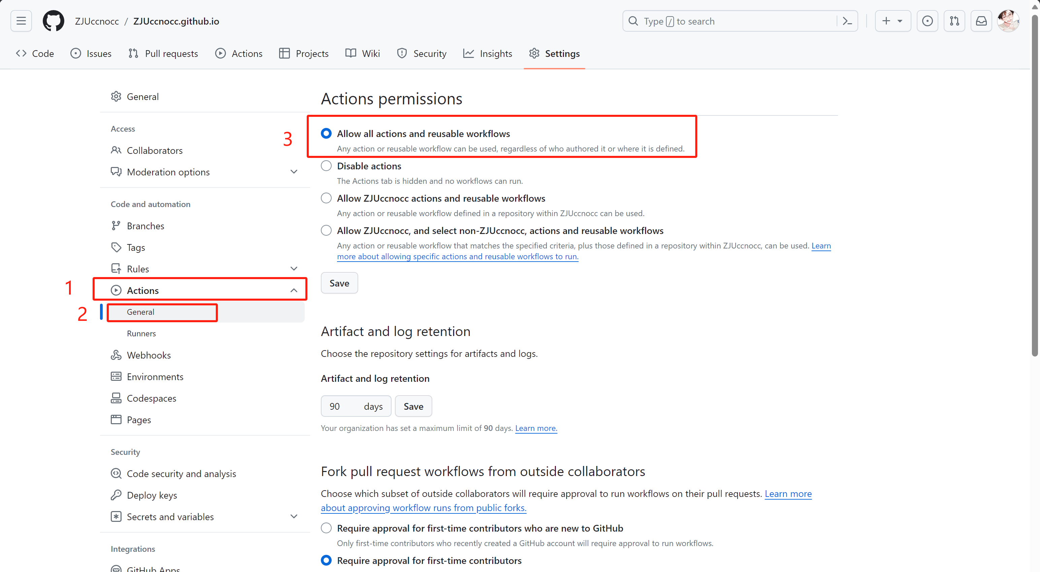
Task: Select Allow all actions and reusable workflows
Action: click(x=326, y=133)
